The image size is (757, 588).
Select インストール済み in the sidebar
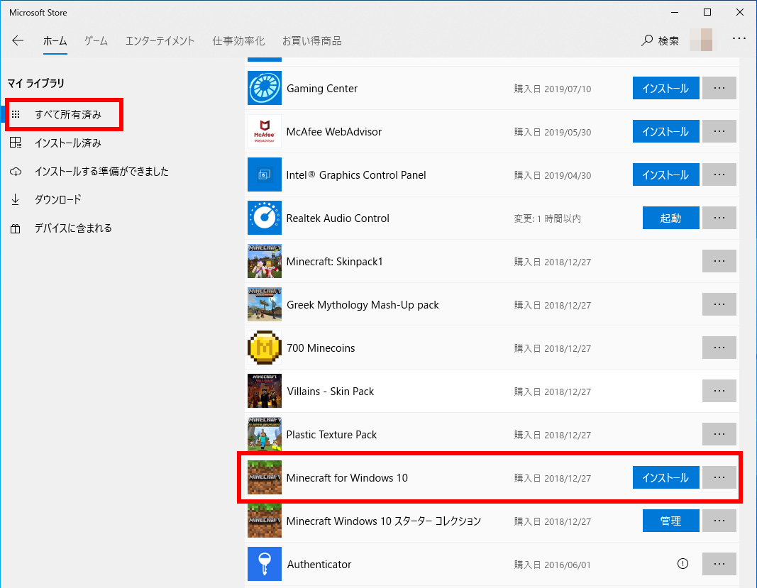click(x=68, y=143)
